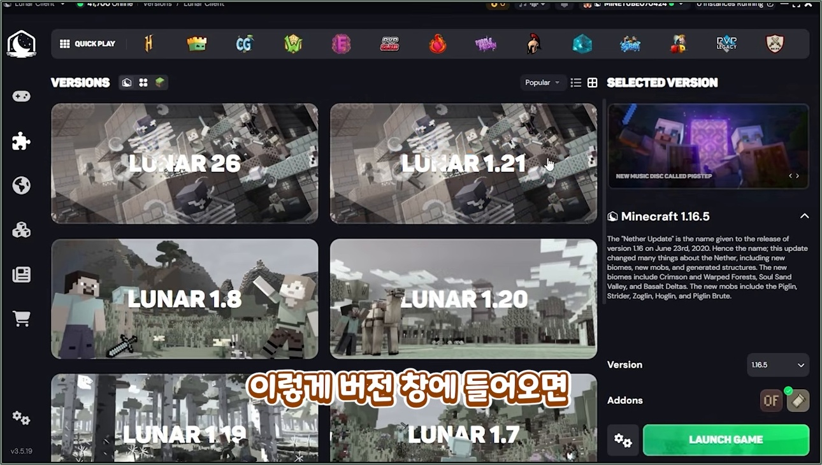Select the PVP Legacy server icon

[x=726, y=44]
